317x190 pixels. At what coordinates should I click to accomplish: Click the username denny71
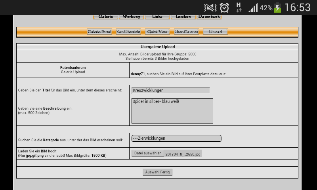(x=137, y=74)
